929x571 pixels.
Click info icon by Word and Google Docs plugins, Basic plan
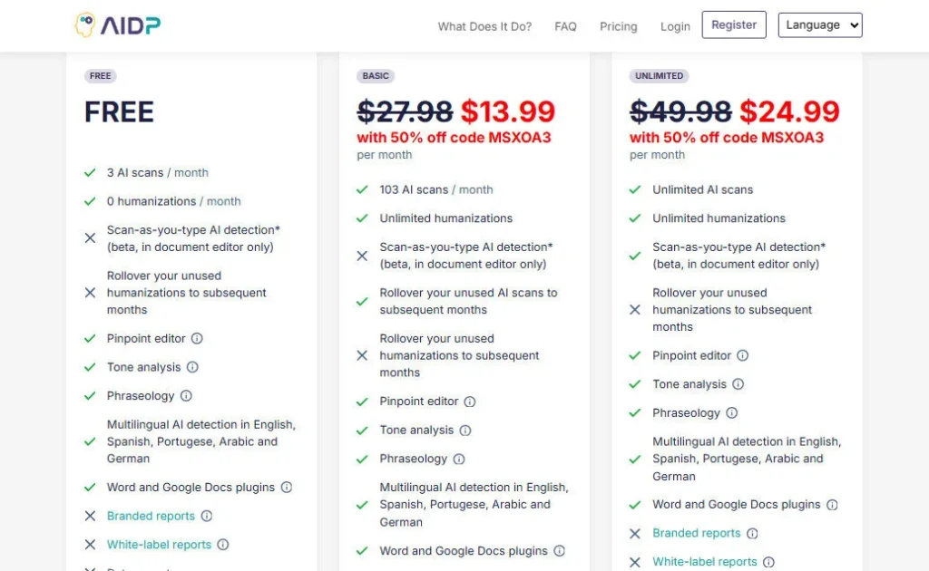pyautogui.click(x=560, y=551)
